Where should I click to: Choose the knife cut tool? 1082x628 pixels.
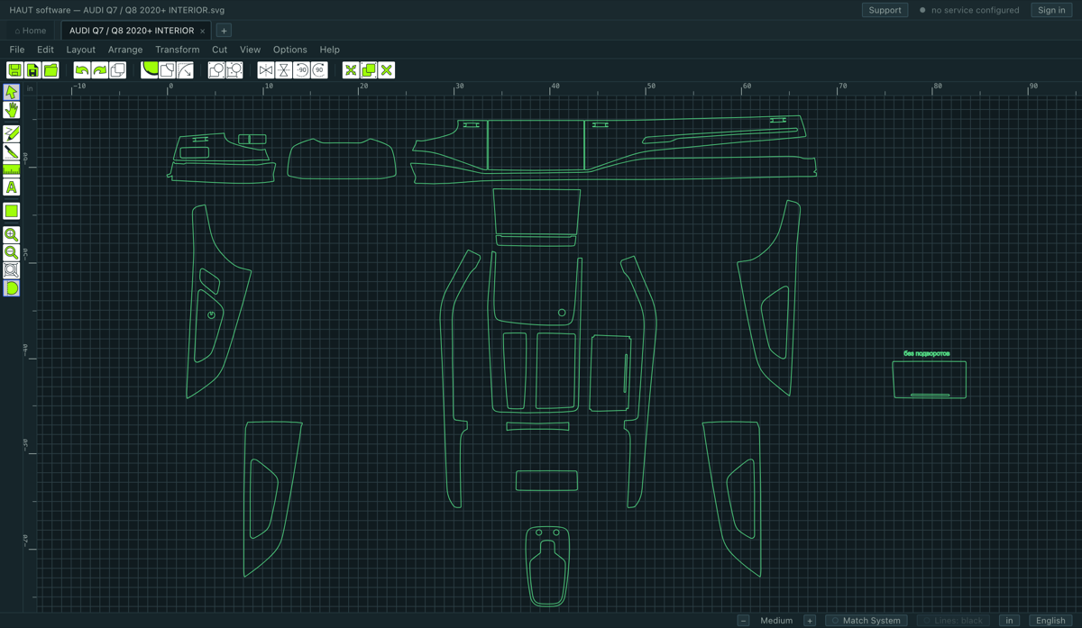click(x=11, y=151)
